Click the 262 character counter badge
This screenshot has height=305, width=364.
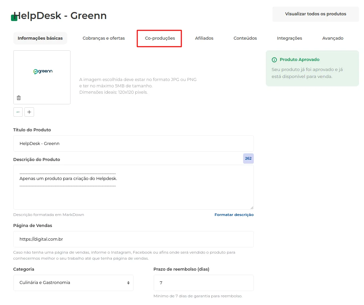(x=248, y=159)
